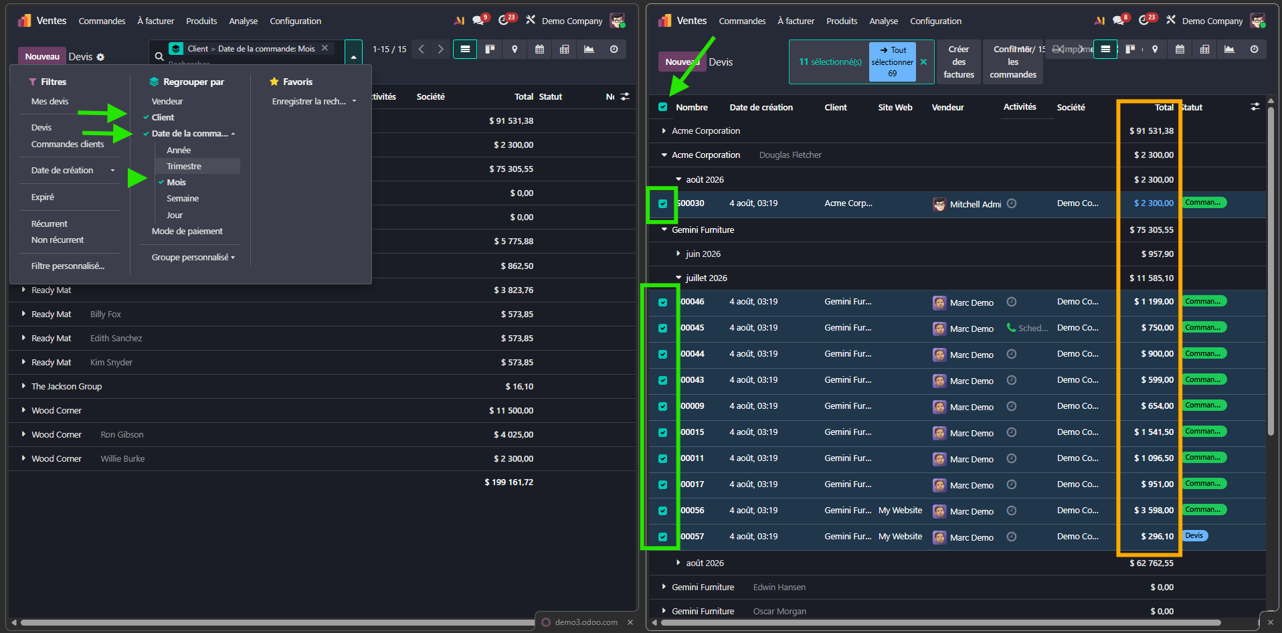
Task: Go to next page in left window pager
Action: tap(440, 49)
